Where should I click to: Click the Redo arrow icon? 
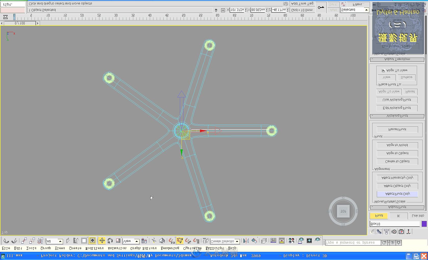point(14,241)
